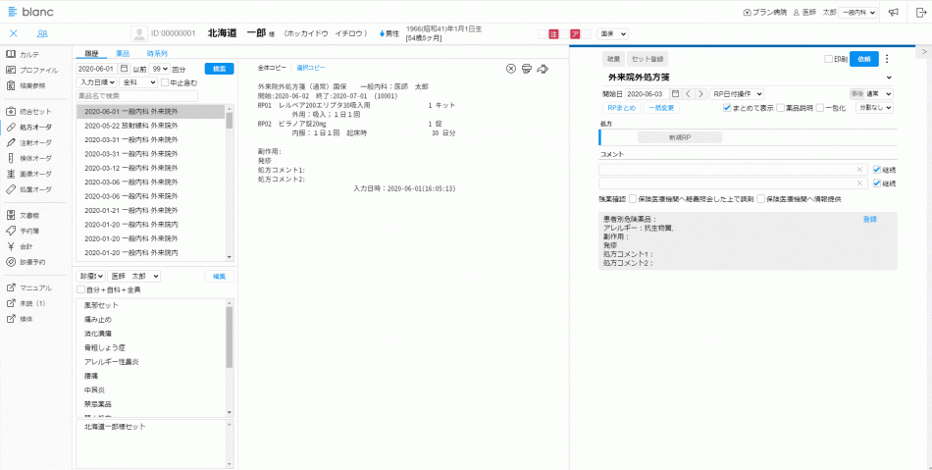Toggle first comment 継続 checkbox

pyautogui.click(x=877, y=169)
